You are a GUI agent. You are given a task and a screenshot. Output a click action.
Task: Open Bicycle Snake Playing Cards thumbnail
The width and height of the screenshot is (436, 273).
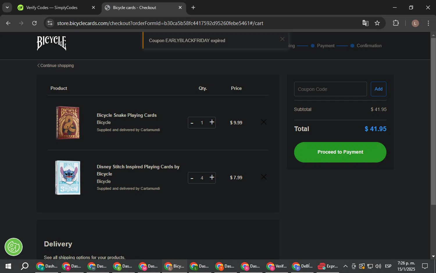[68, 123]
